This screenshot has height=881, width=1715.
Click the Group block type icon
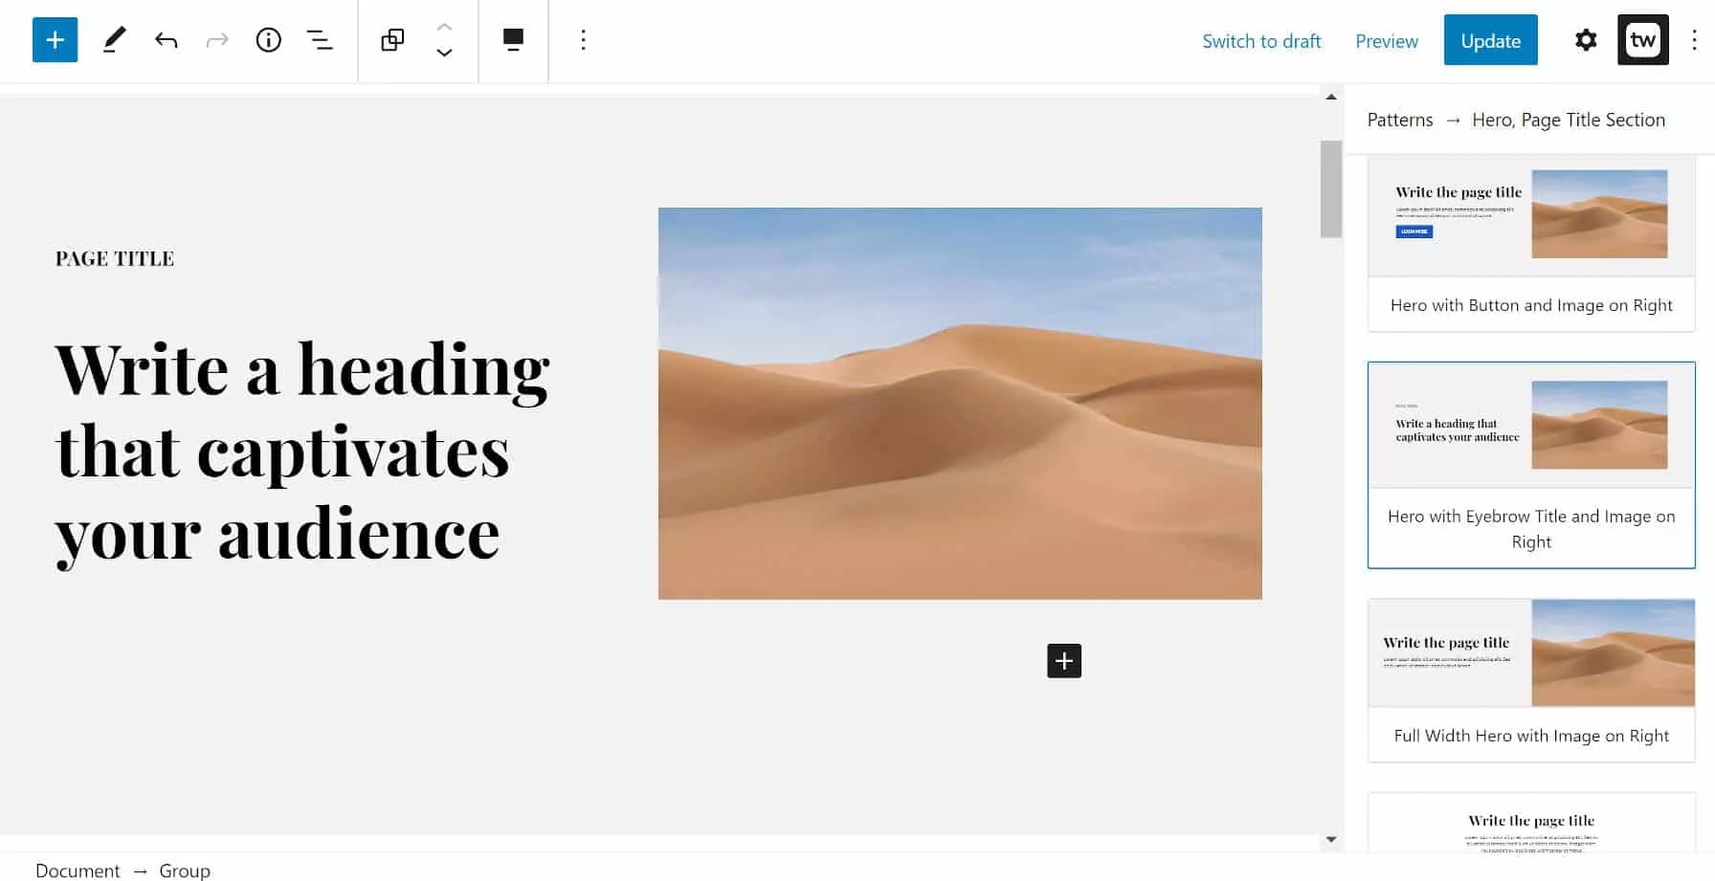[392, 40]
